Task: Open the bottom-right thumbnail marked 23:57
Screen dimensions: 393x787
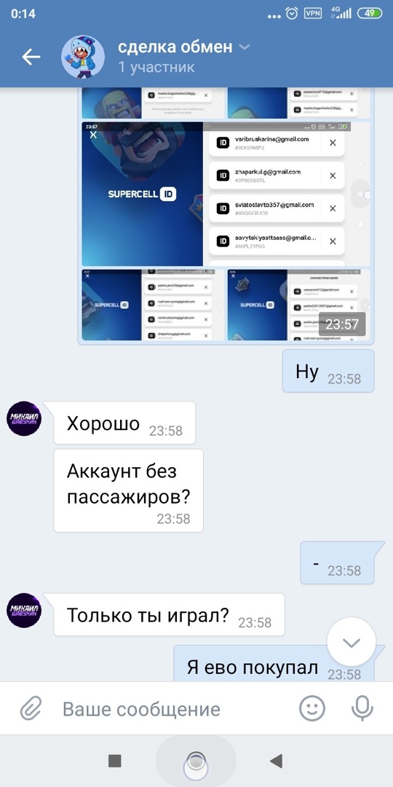Action: click(x=299, y=305)
